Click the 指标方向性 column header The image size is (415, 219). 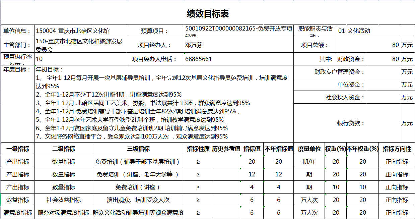pos(397,149)
